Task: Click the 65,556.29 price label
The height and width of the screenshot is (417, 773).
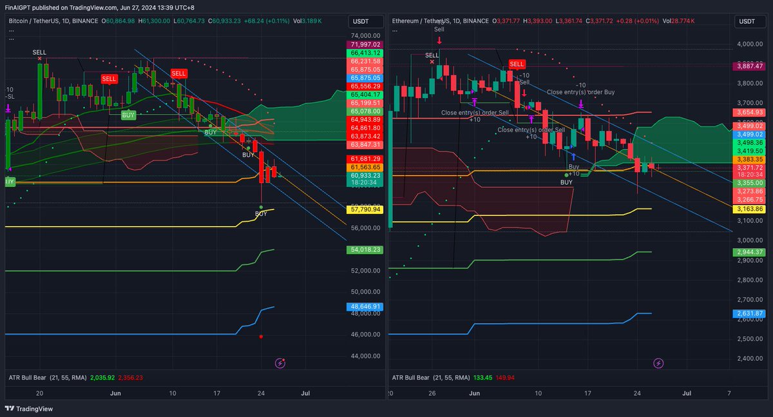Action: [x=366, y=86]
